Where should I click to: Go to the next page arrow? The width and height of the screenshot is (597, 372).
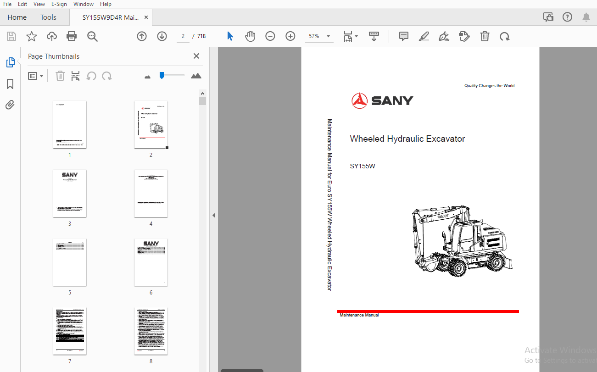(x=162, y=36)
